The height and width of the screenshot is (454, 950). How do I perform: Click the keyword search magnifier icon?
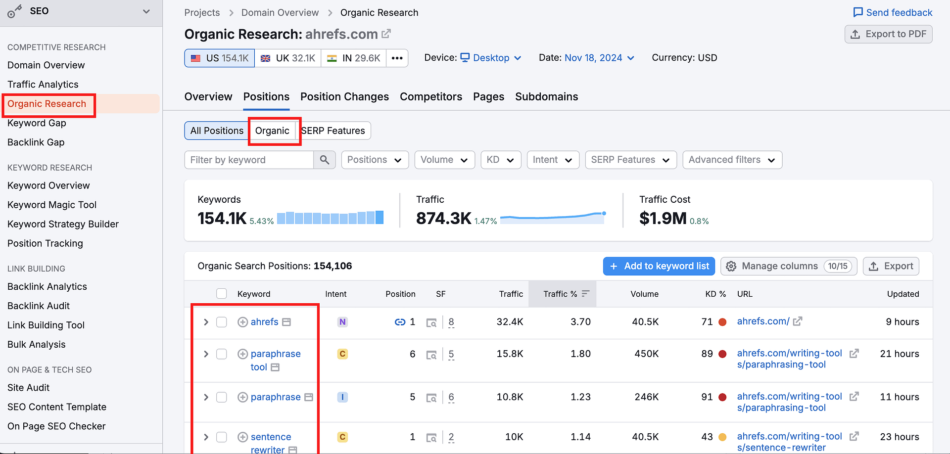(325, 160)
